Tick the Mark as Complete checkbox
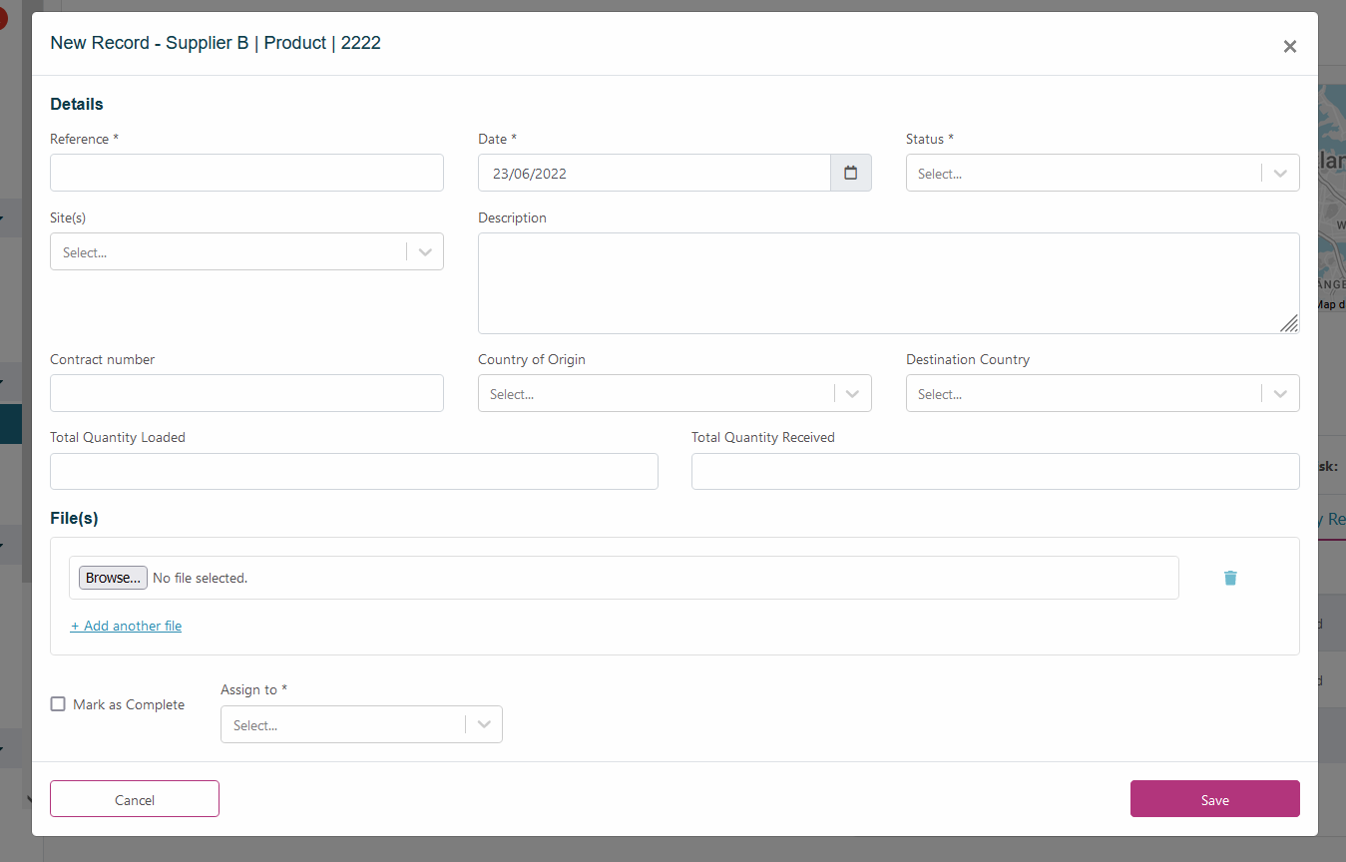The height and width of the screenshot is (862, 1346). tap(59, 704)
